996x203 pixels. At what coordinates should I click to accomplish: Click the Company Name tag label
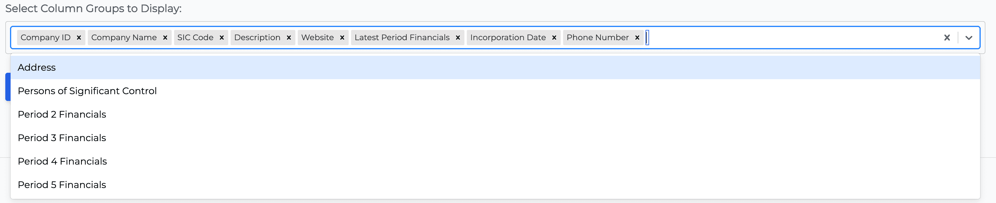[x=124, y=37]
